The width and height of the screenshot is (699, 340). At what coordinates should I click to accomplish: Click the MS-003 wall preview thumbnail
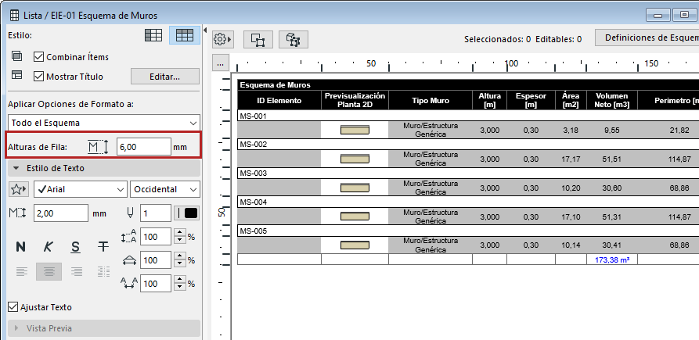355,188
